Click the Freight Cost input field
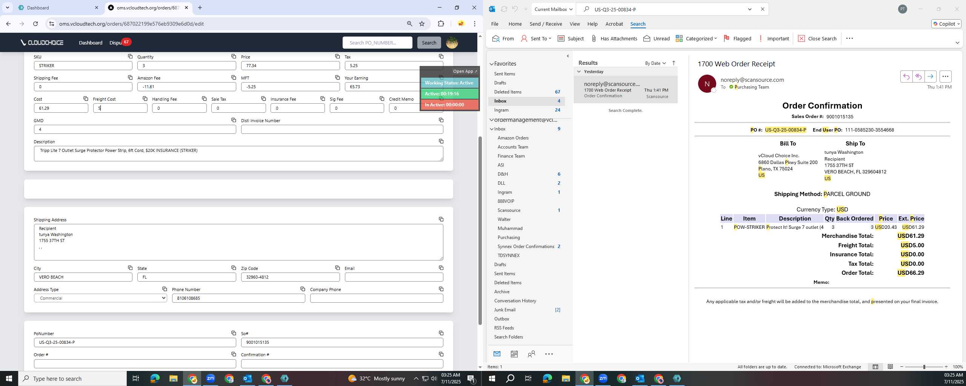This screenshot has width=966, height=386. click(120, 108)
